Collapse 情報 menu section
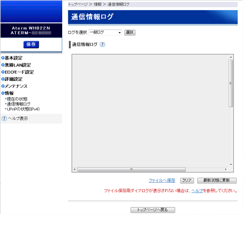 tap(9, 93)
